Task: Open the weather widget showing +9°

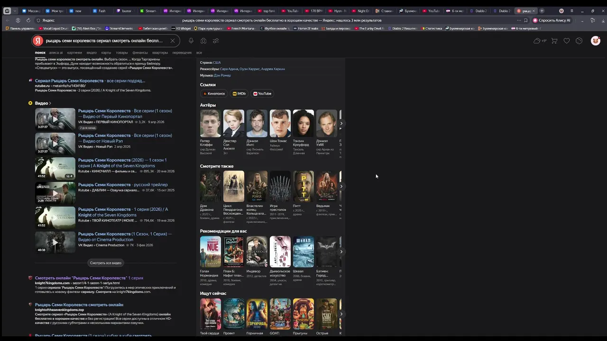Action: [540, 41]
